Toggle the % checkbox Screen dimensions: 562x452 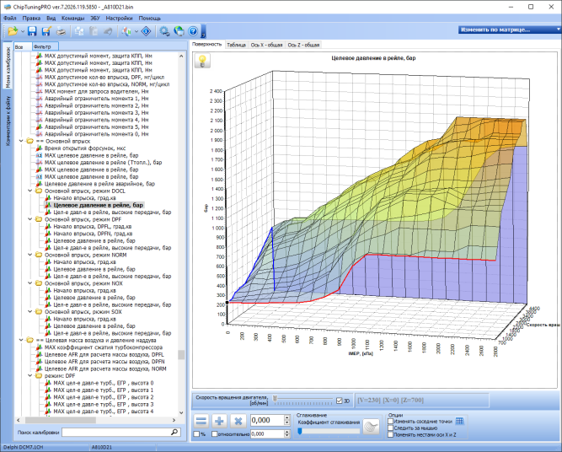click(196, 434)
